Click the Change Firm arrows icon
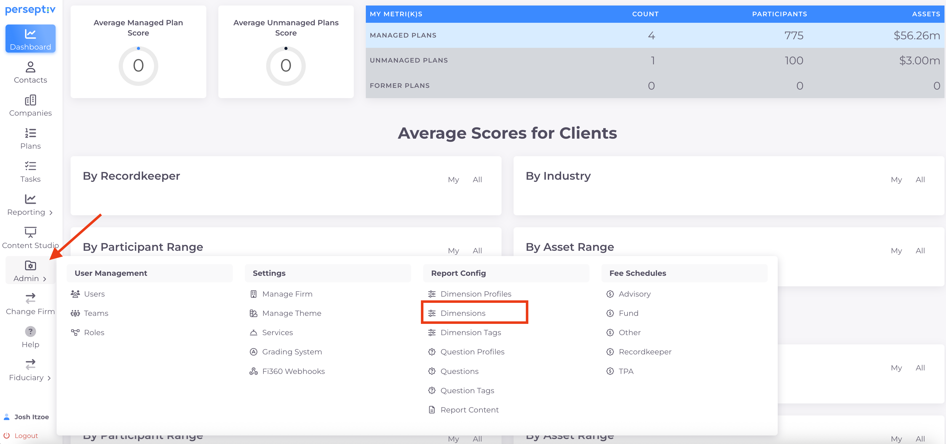The height and width of the screenshot is (444, 946). point(30,298)
